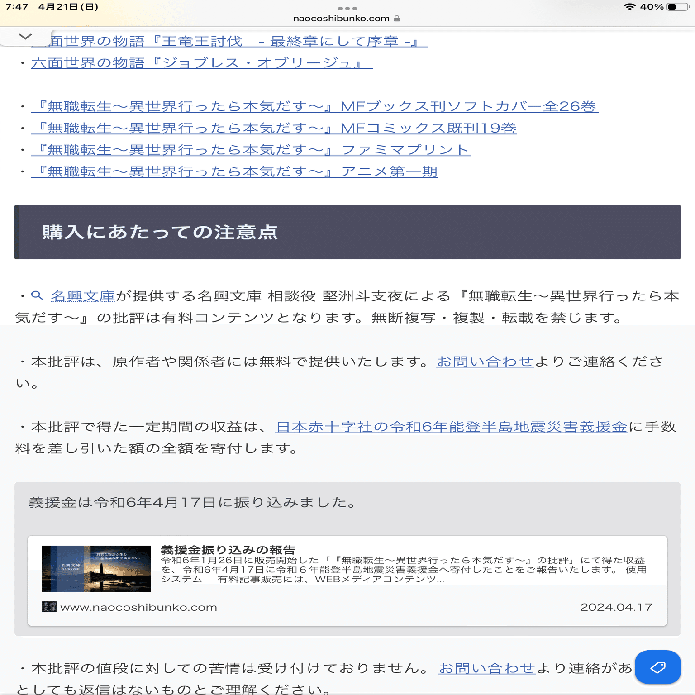Viewport: 695px width, 695px height.
Task: Tap the Wi-Fi status icon
Action: (x=629, y=7)
